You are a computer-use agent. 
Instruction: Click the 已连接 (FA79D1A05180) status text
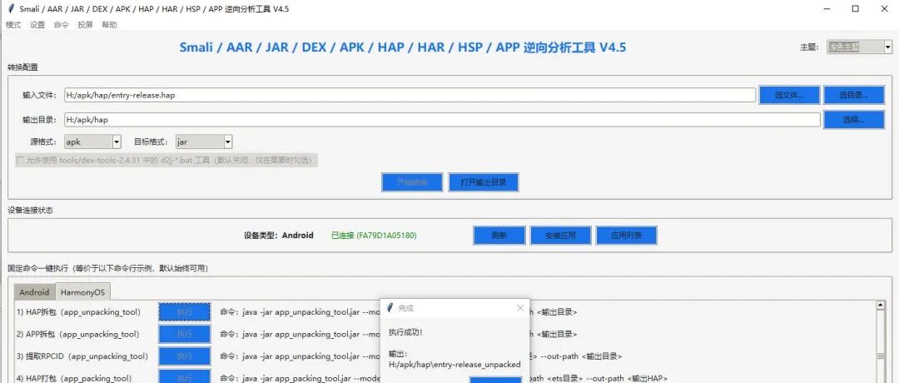tap(374, 235)
